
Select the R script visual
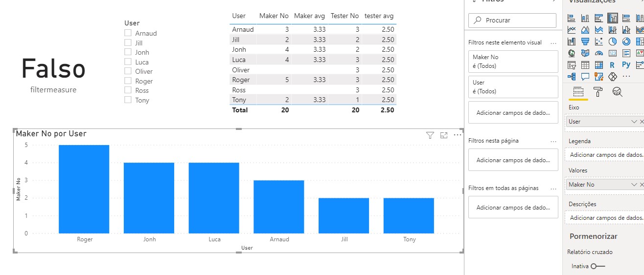(612, 65)
